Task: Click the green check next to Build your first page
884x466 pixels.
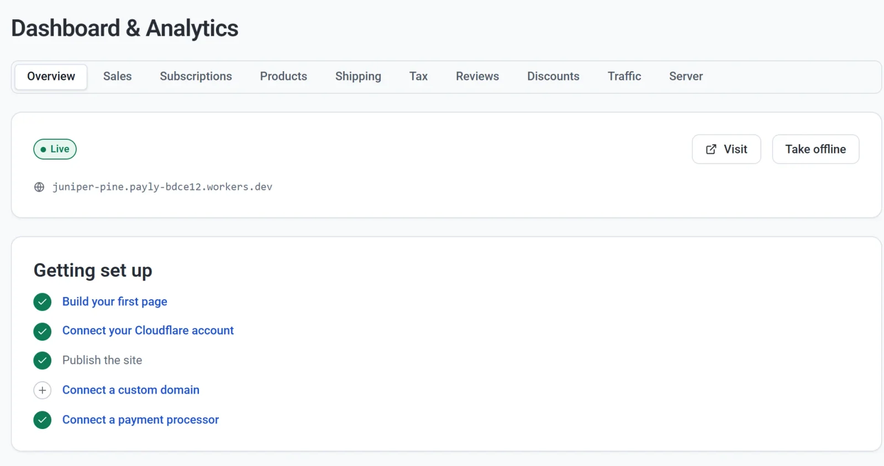Action: (43, 302)
